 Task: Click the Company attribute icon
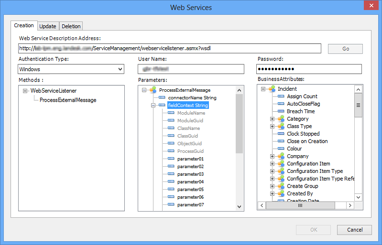click(x=281, y=156)
